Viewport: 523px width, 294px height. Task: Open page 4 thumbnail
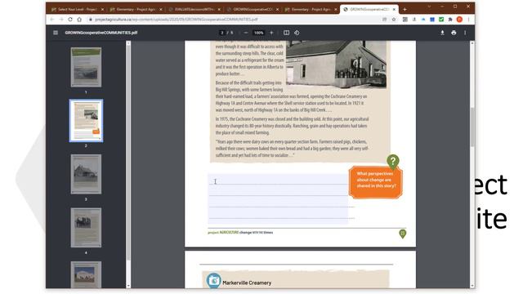[x=86, y=228]
